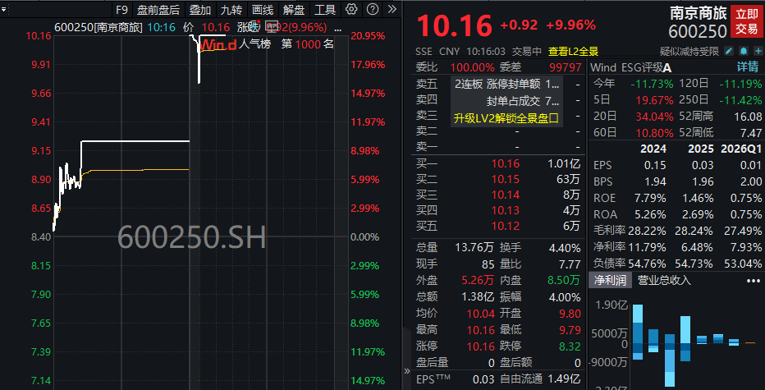
Task: Click the 量比 value 7.77
Action: tap(570, 264)
